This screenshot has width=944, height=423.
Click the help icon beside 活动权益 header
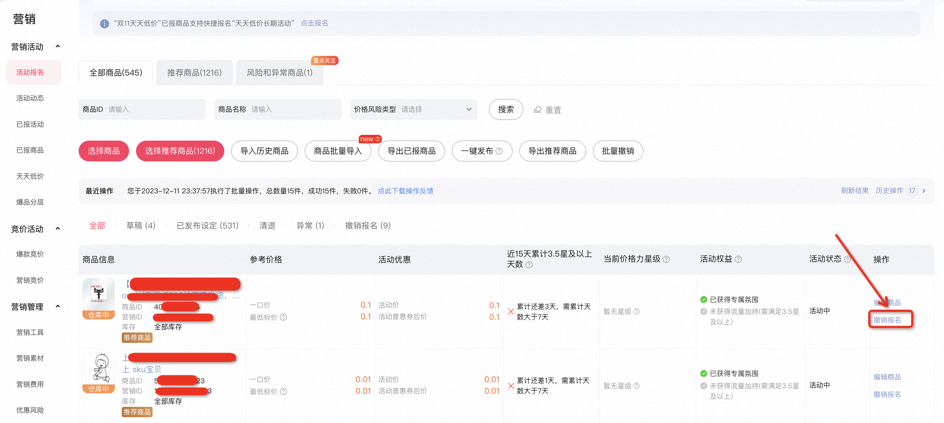[x=738, y=259]
